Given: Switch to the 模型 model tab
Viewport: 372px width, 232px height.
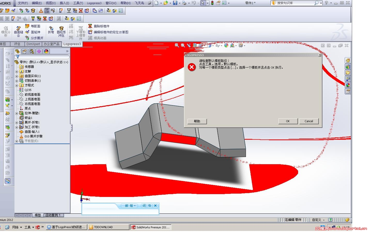Looking at the screenshot, I should click(38, 215).
